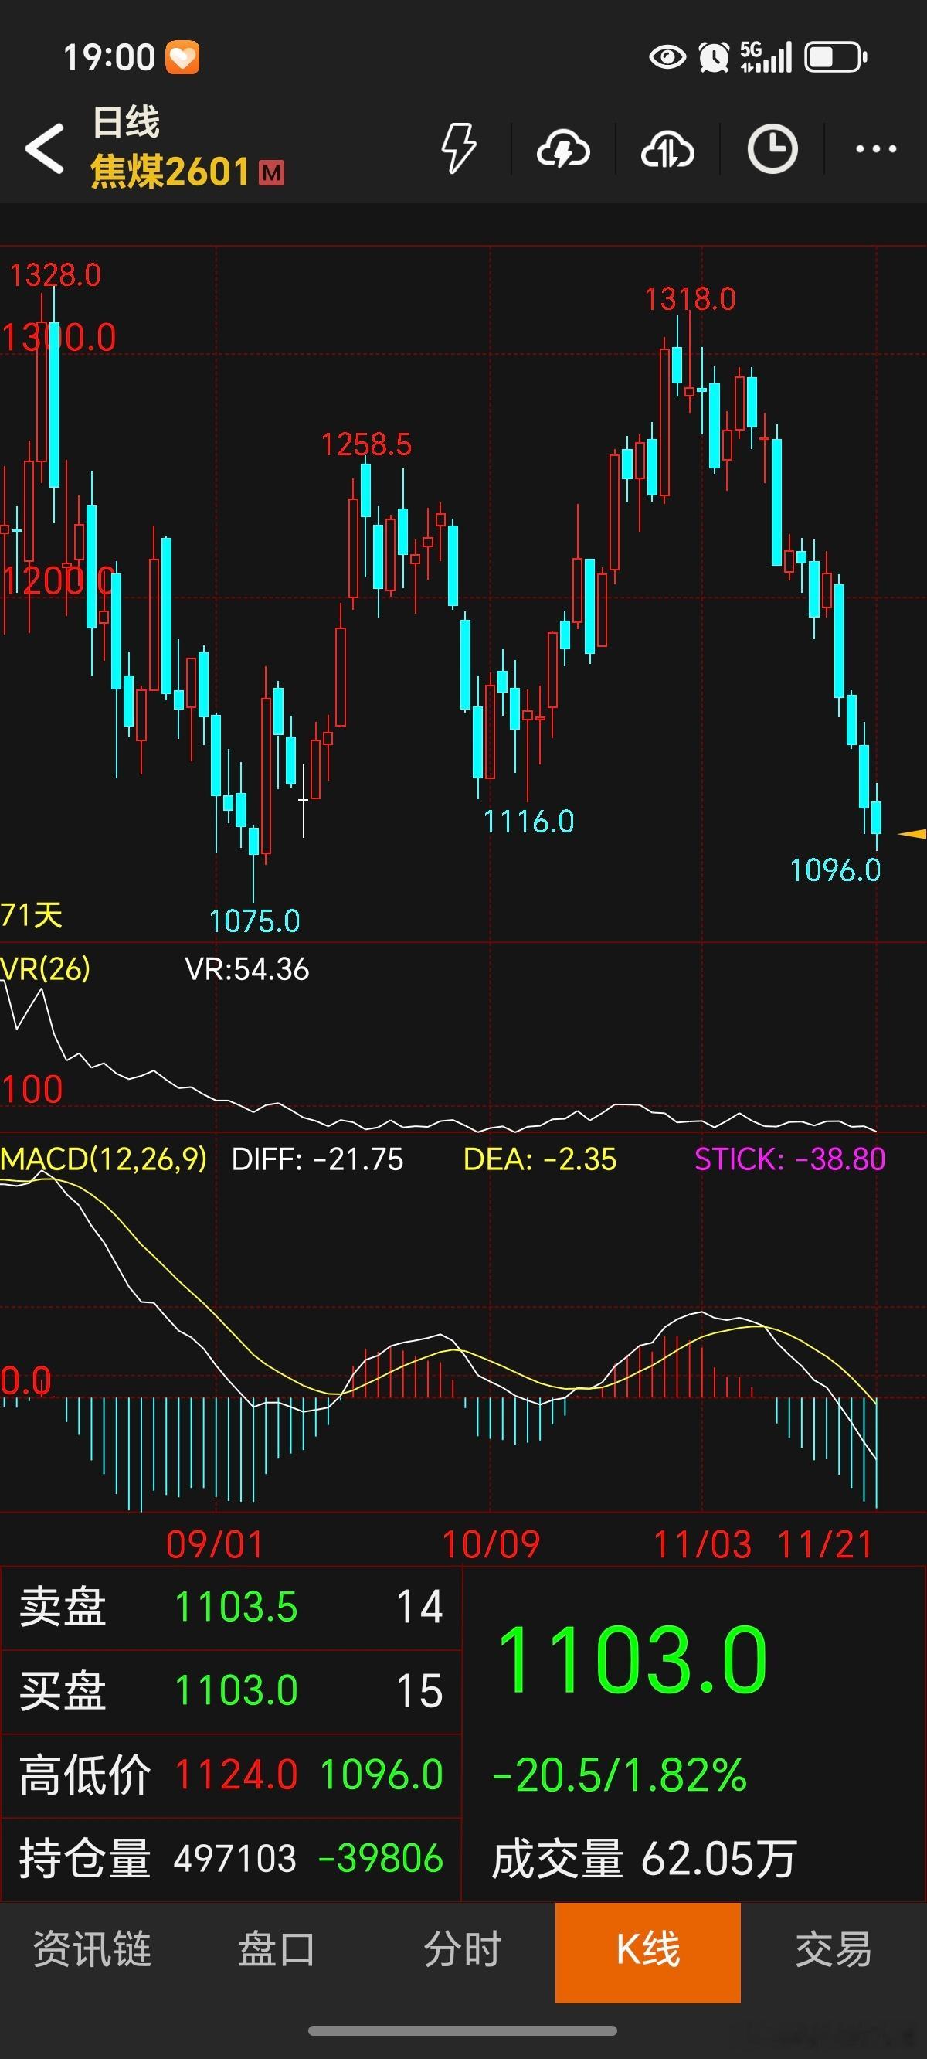
Task: Change the VR(26) indicator label
Action: point(46,968)
